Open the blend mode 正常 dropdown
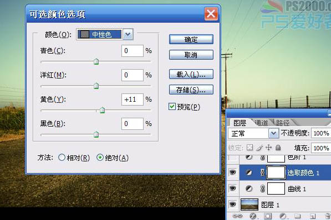The image size is (331, 220). point(273,133)
